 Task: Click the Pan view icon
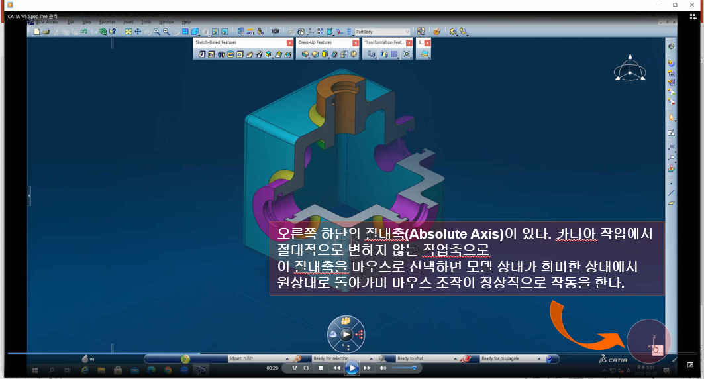138,31
